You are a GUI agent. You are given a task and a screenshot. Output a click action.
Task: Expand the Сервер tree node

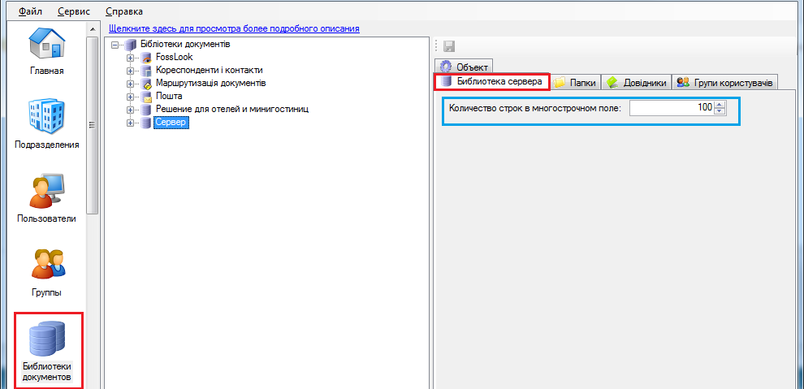[x=130, y=122]
